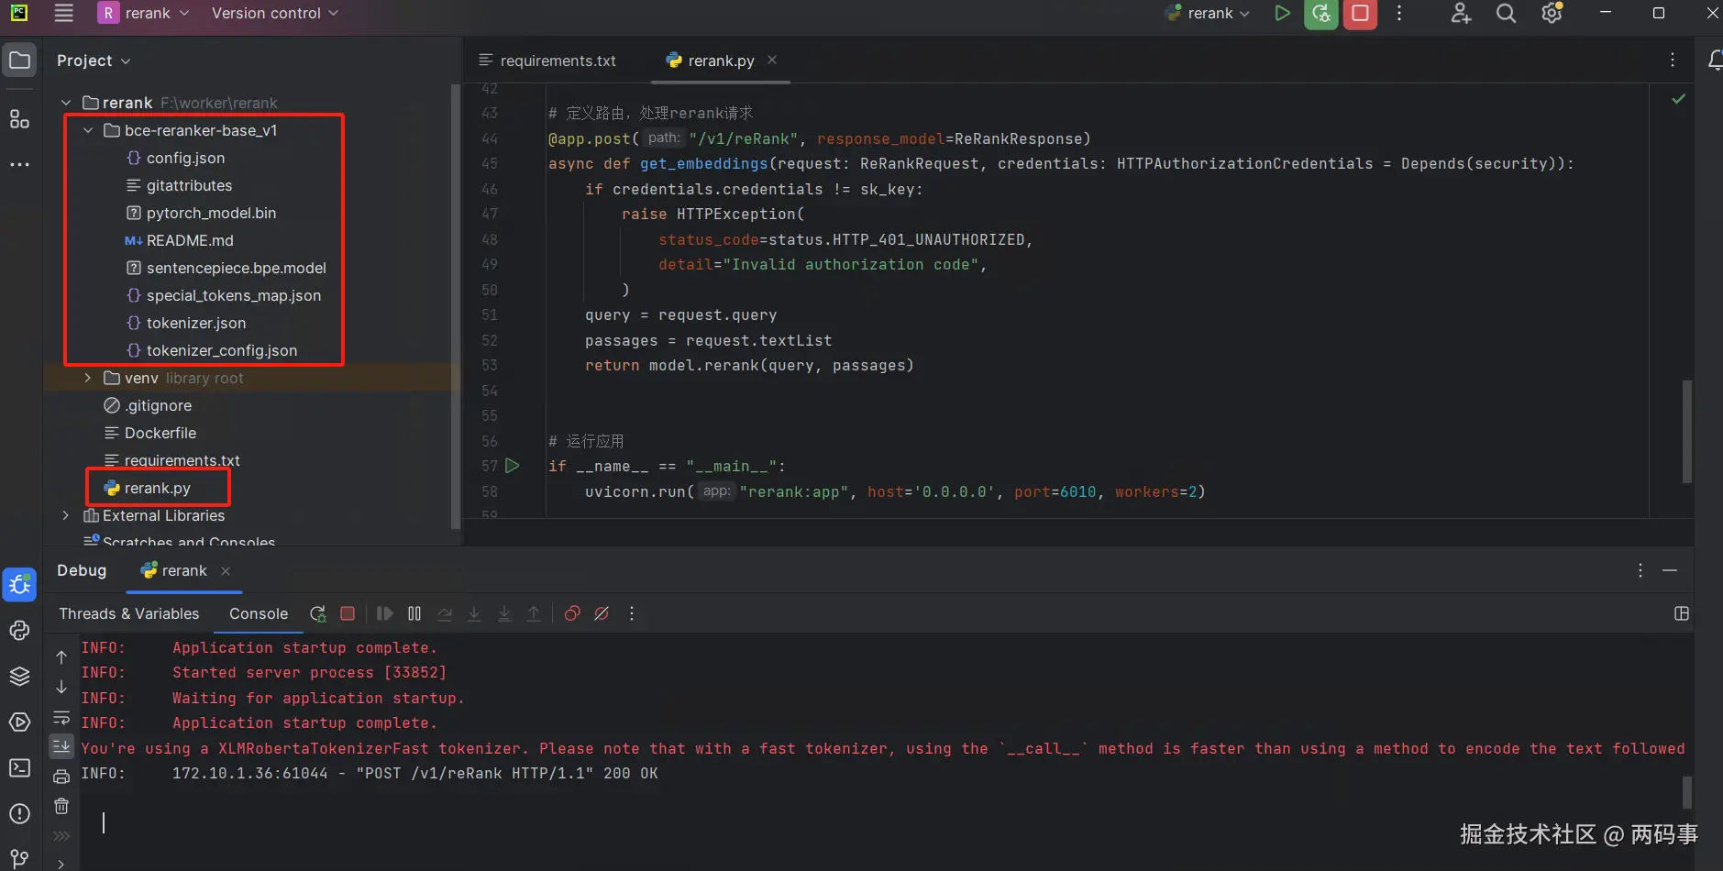This screenshot has height=871, width=1723.
Task: Open the rerank run configuration dropdown
Action: [1207, 13]
